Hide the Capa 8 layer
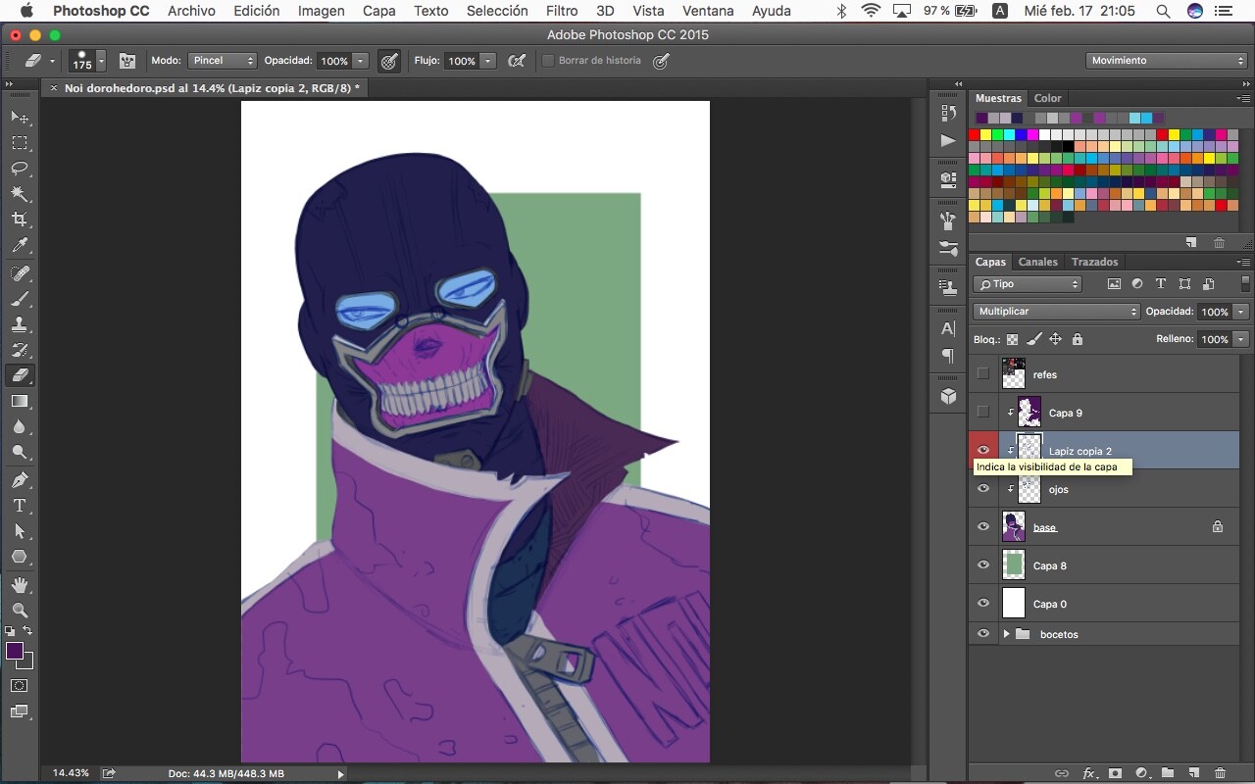 click(x=983, y=565)
